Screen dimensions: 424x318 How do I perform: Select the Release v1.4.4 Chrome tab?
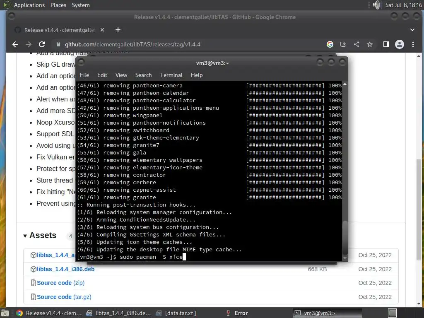pos(60,30)
